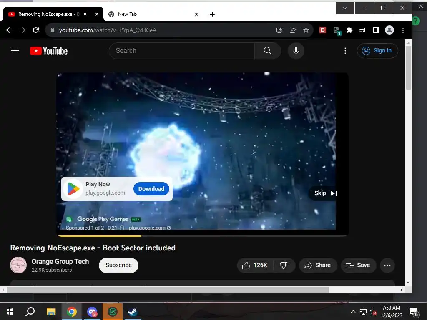Screen dimensions: 427x320
Task: Open the Orange Group Tech channel name
Action: [60, 261]
